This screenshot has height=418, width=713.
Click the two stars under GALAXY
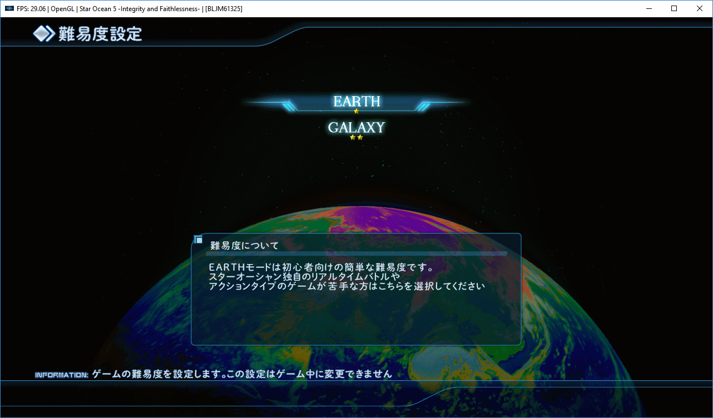click(x=356, y=137)
